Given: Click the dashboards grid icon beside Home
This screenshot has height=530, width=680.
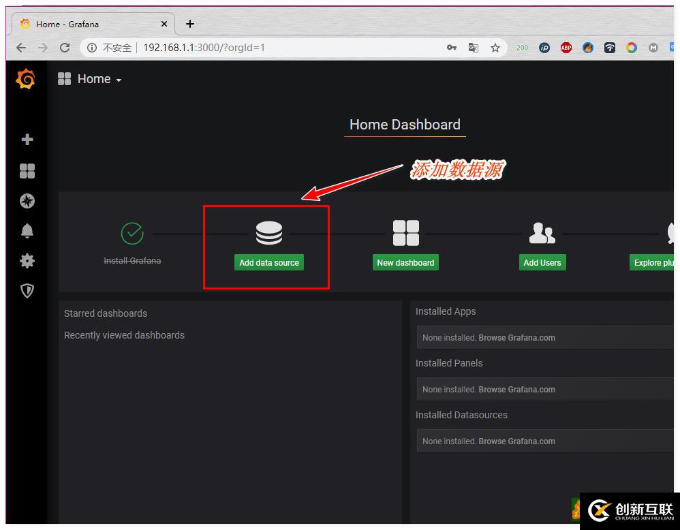Looking at the screenshot, I should click(64, 79).
